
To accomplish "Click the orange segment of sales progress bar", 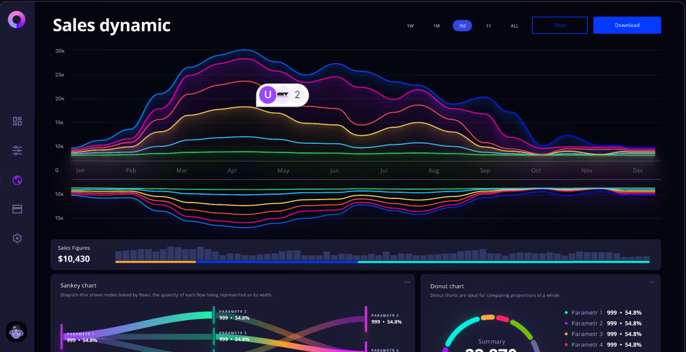I will 155,261.
